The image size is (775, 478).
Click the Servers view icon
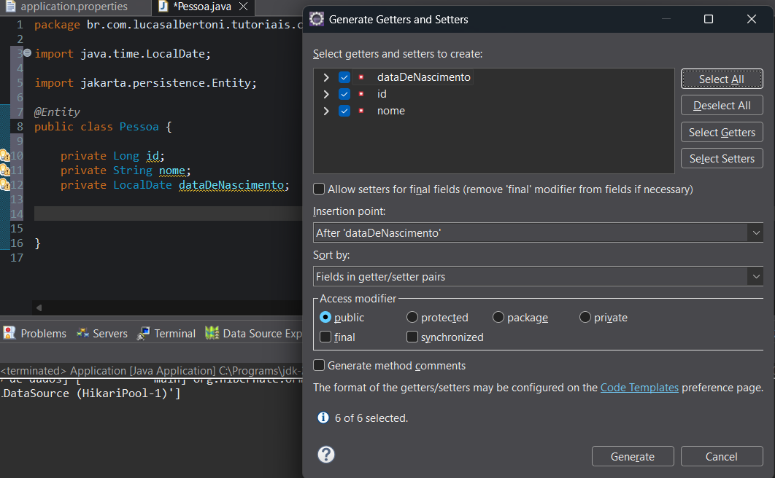[x=83, y=333]
